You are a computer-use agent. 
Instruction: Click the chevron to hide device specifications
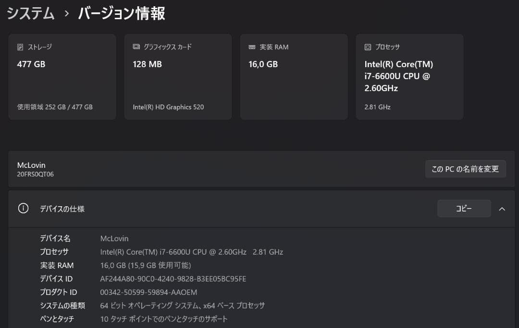point(502,209)
